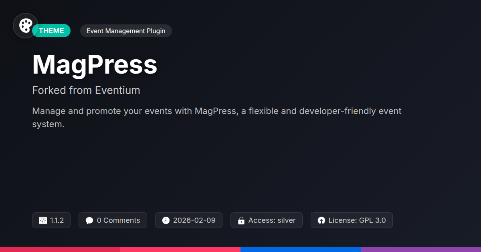
Task: Click the clock date icon
Action: click(166, 220)
